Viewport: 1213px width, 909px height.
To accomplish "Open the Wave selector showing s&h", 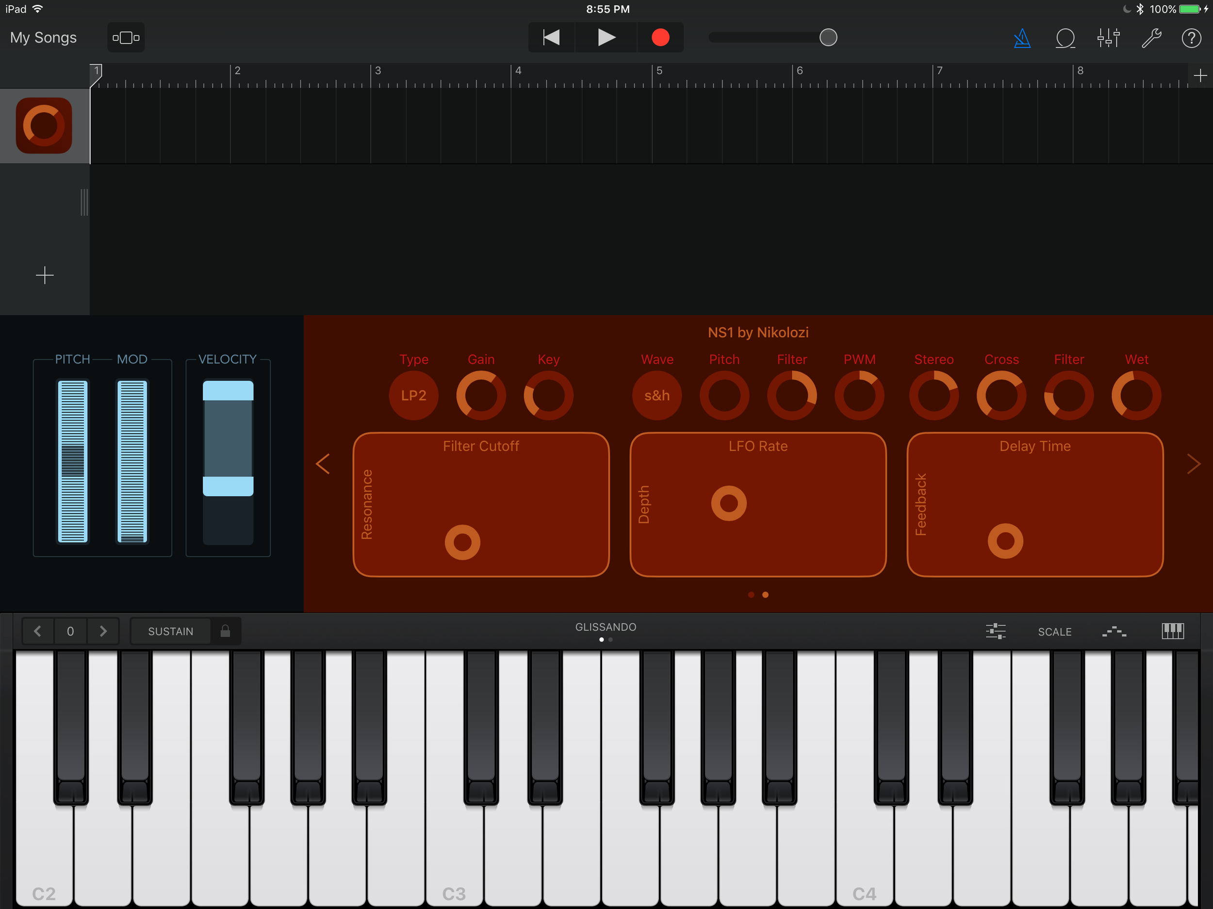I will (657, 395).
